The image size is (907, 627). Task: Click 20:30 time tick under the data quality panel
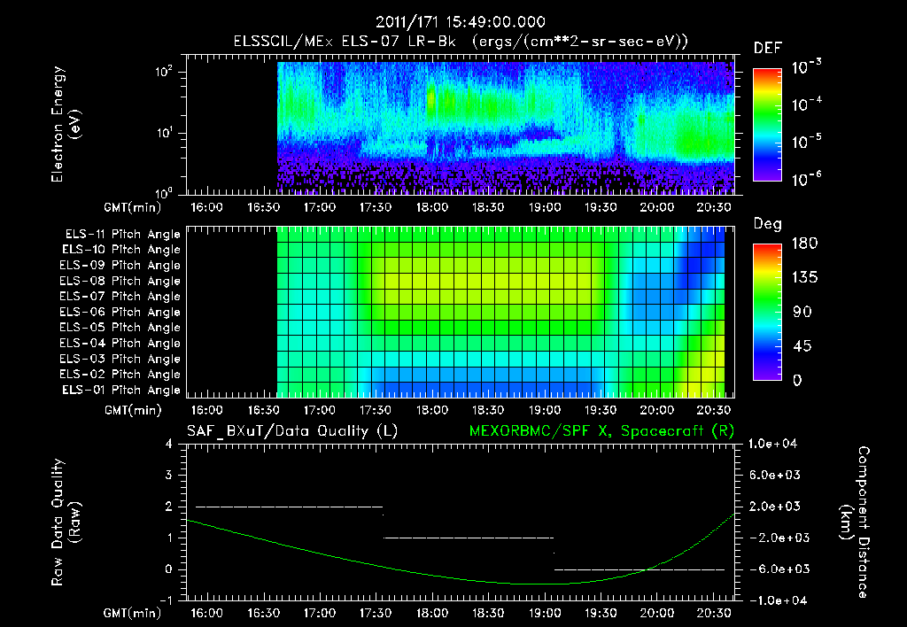click(x=713, y=613)
